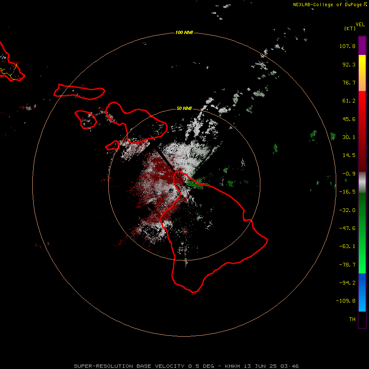Screen dimensions: 369x369
Task: Click the 92.3 legend value
Action: coord(349,64)
